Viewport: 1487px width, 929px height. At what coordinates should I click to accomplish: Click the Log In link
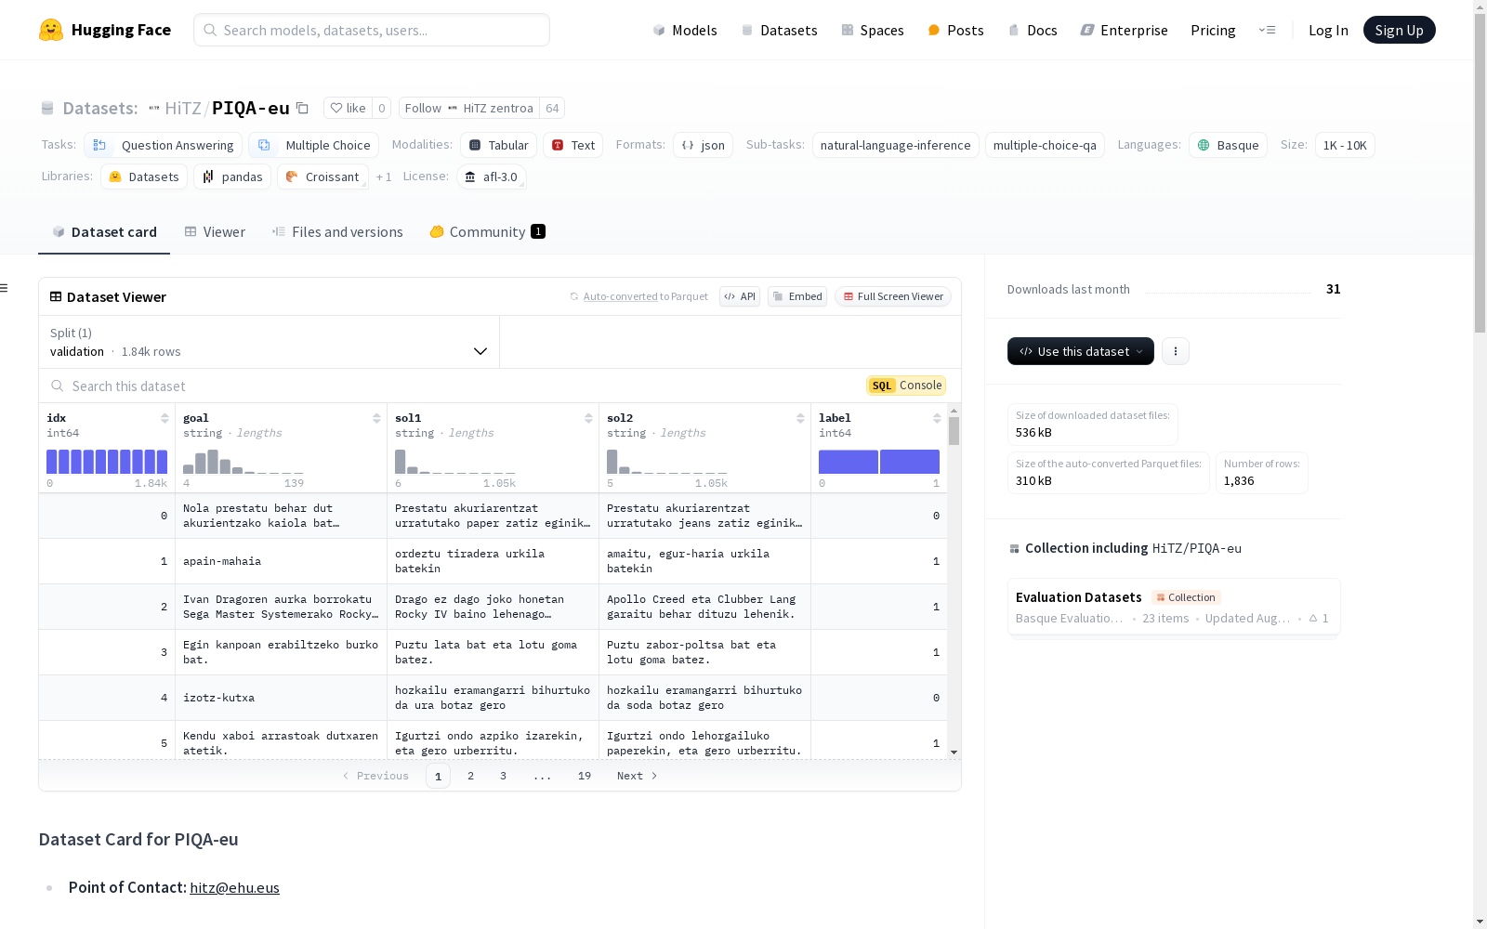[x=1328, y=30]
